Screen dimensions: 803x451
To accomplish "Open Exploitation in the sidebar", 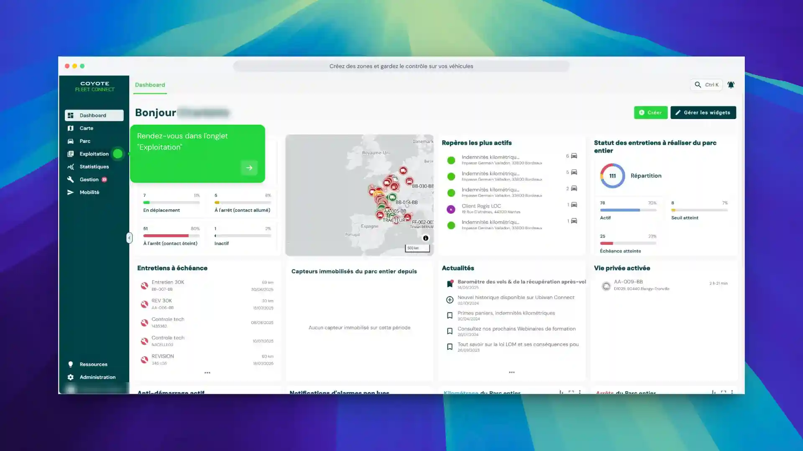I will [94, 154].
